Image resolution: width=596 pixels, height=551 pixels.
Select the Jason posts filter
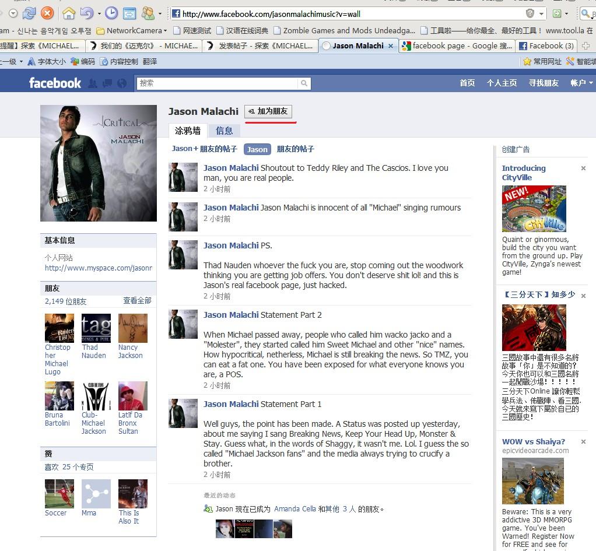pos(257,149)
